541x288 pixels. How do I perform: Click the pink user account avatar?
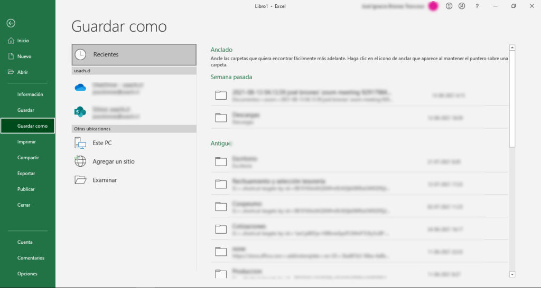click(433, 6)
